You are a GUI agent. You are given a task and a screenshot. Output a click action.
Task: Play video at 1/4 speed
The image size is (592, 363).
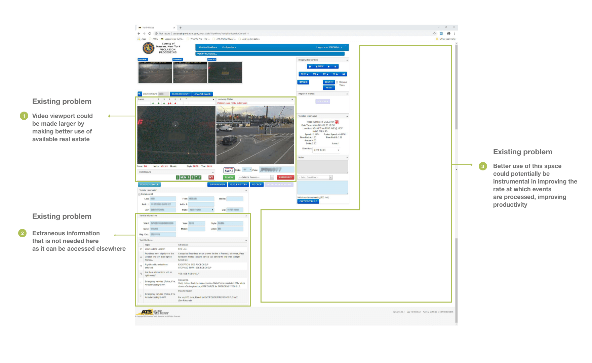tap(316, 74)
